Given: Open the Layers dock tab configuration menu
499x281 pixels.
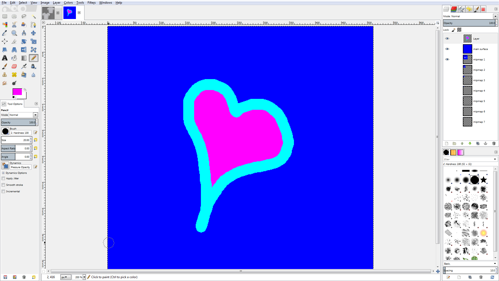Looking at the screenshot, I should [x=496, y=9].
